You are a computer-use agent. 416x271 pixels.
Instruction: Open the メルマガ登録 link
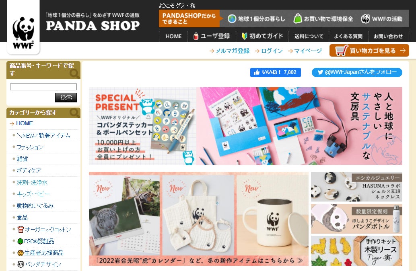229,51
